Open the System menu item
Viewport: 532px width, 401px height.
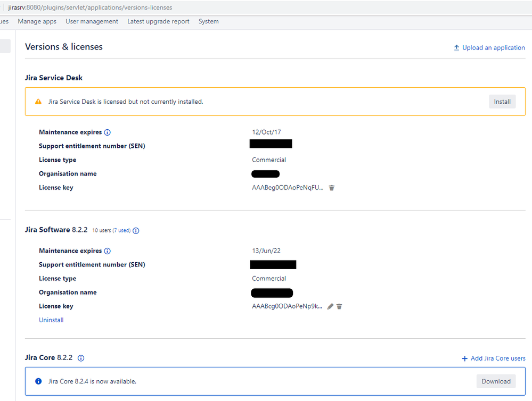tap(209, 21)
